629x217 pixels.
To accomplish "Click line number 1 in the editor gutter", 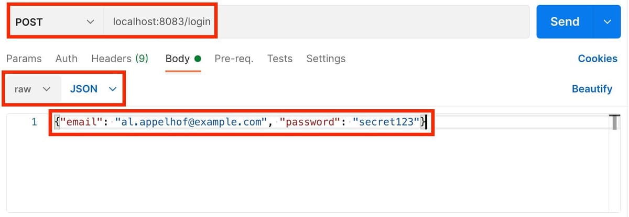I will pos(34,122).
